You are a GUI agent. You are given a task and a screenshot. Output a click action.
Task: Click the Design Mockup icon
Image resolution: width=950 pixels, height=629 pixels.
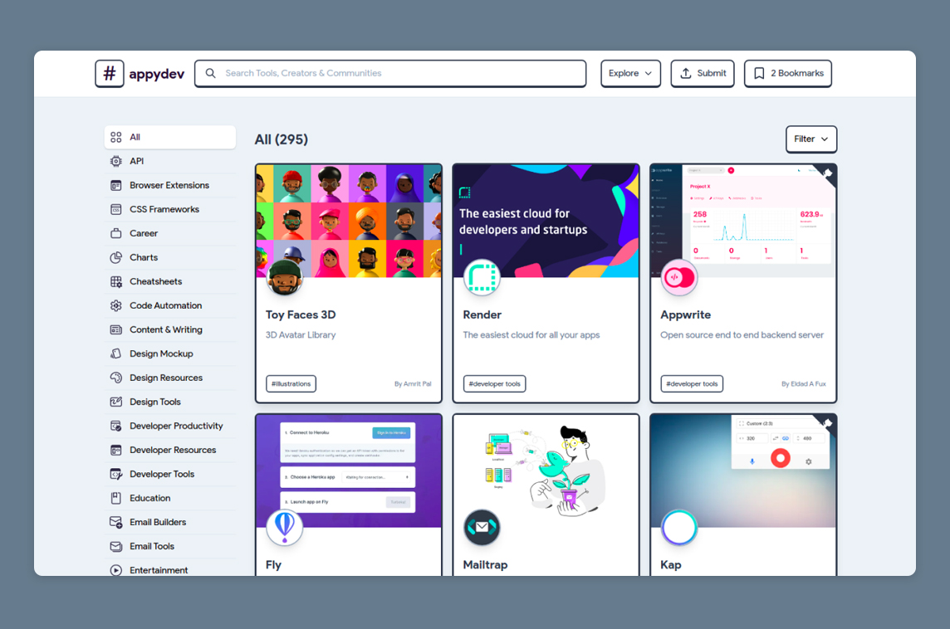(x=115, y=354)
